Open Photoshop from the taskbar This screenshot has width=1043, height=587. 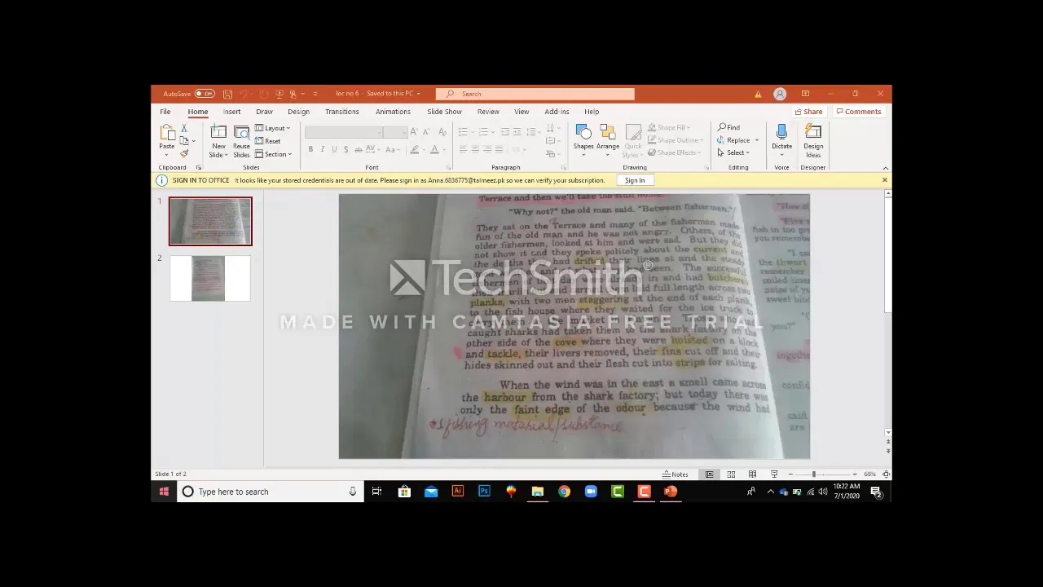484,492
